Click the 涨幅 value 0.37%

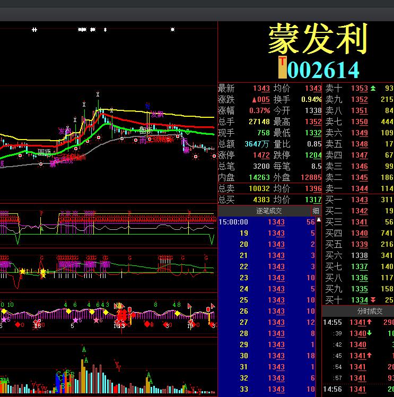click(x=260, y=110)
